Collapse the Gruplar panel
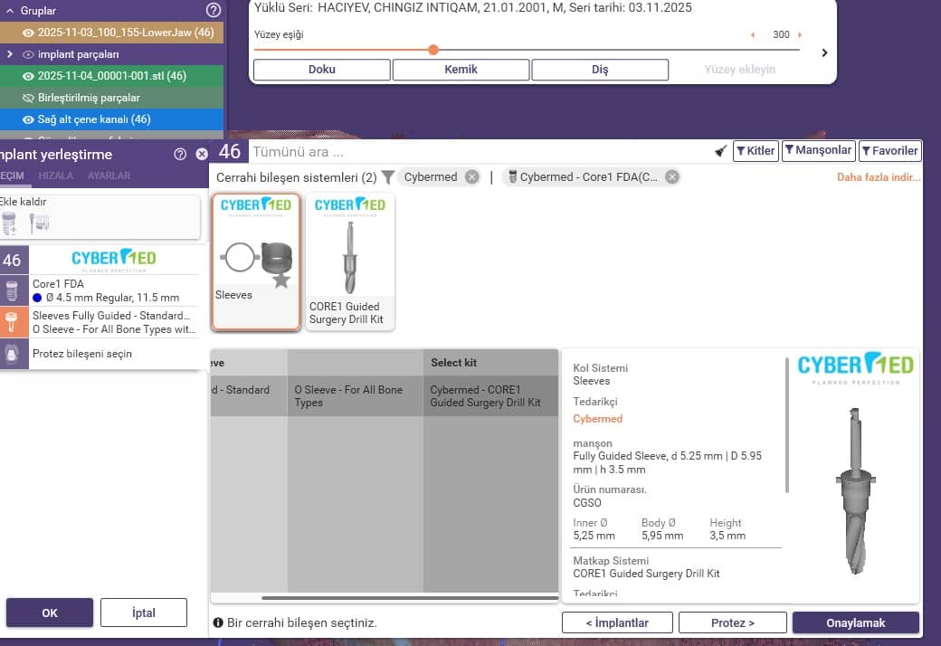Screen dimensions: 941x646 click(9, 11)
